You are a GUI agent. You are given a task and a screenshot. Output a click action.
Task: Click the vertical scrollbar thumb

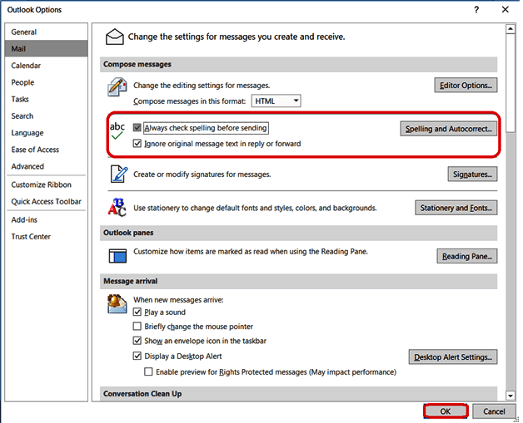511,83
